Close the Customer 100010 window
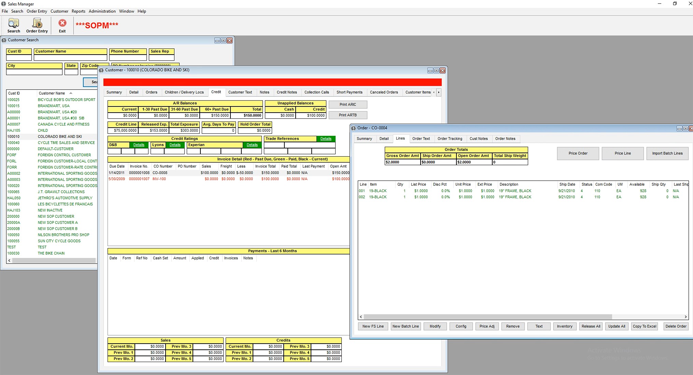 pyautogui.click(x=442, y=71)
